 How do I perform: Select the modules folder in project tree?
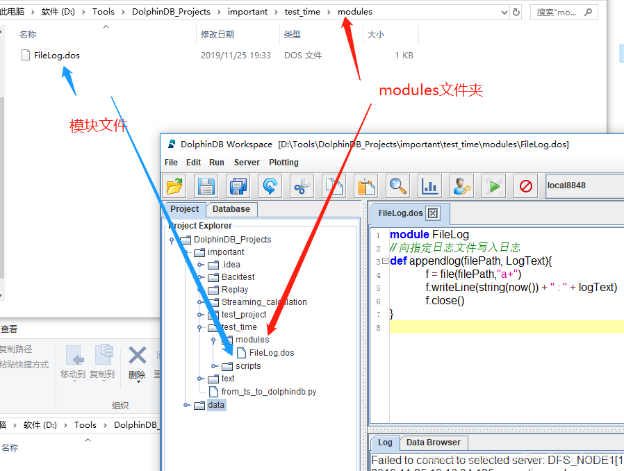[252, 340]
